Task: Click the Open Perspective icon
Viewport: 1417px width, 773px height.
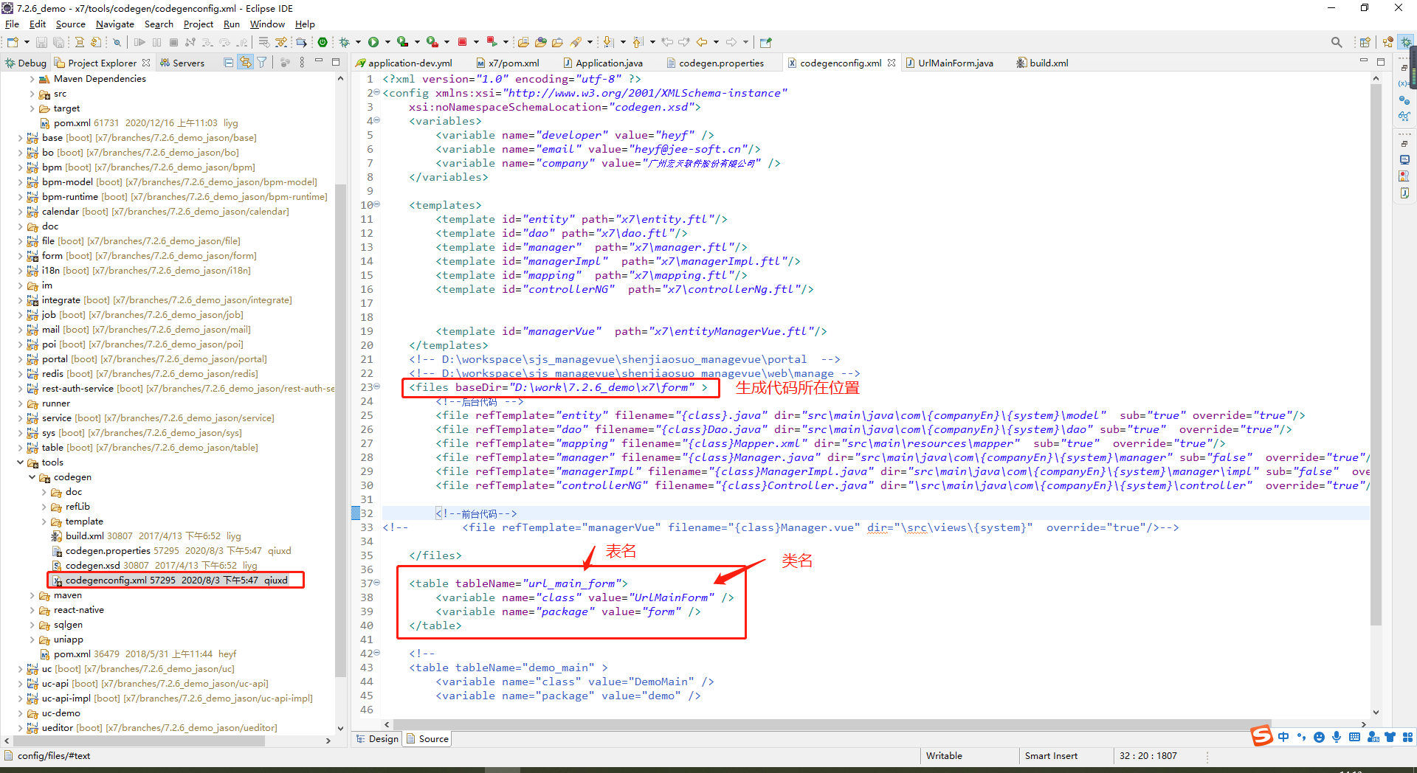Action: pyautogui.click(x=1365, y=42)
